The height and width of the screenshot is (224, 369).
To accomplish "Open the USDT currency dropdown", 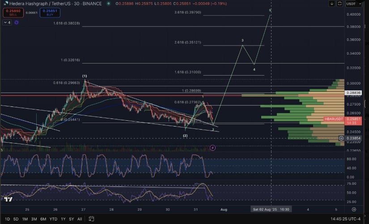I will (x=353, y=4).
